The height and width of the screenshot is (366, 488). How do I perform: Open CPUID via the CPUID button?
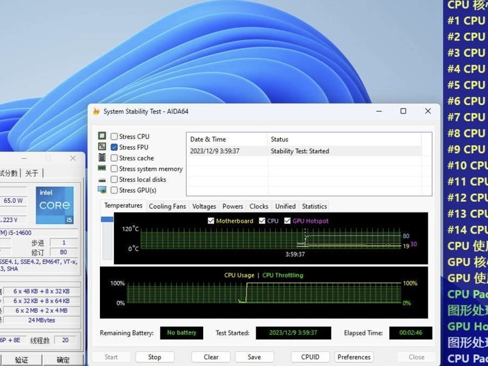point(310,357)
